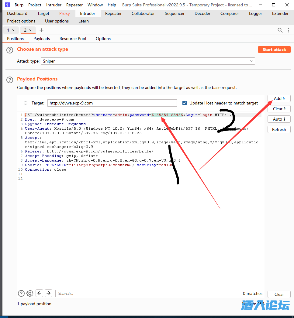294x318 pixels.
Task: Click the marked password payload value
Action: click(167, 115)
